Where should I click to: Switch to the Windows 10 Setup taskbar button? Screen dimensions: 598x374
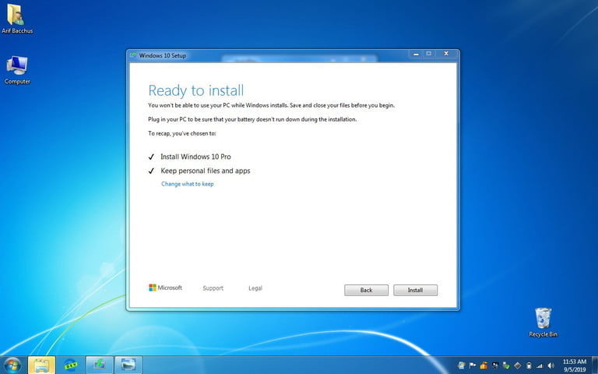pyautogui.click(x=100, y=365)
